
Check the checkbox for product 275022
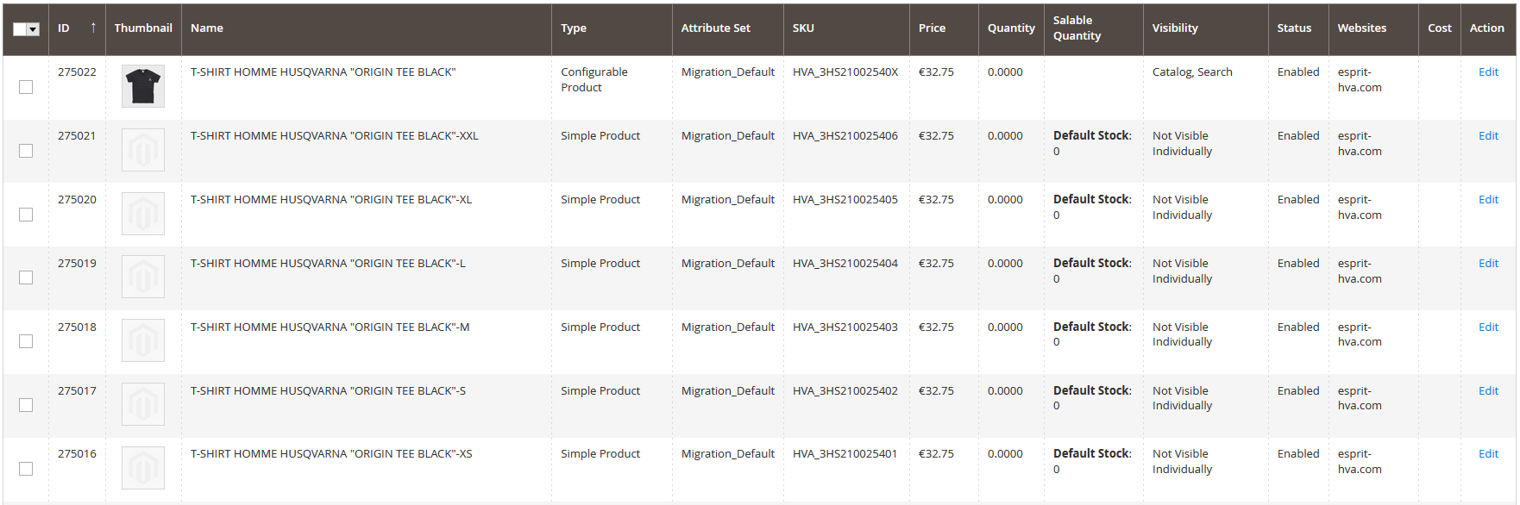[25, 86]
